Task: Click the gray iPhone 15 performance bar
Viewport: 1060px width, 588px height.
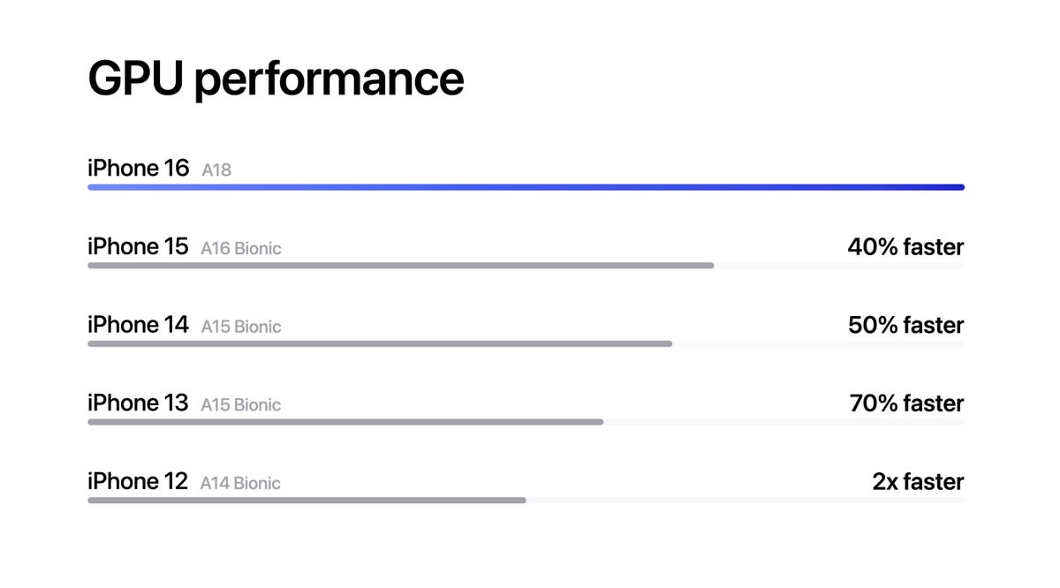Action: coord(400,265)
